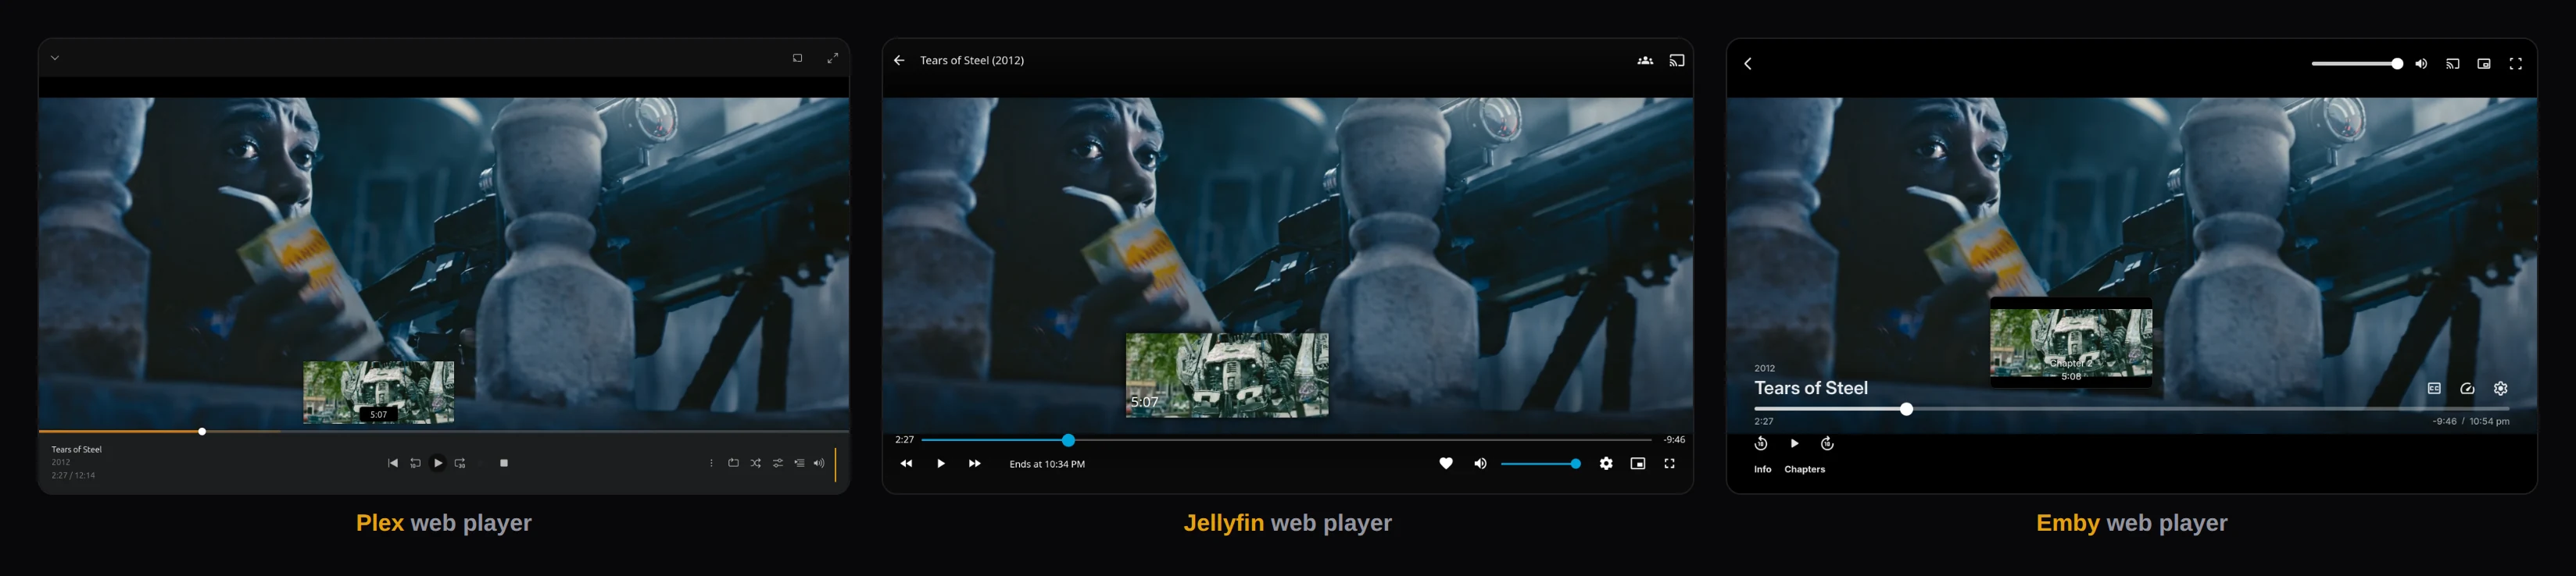2576x576 pixels.
Task: Click the Jellyfin play button
Action: [941, 463]
